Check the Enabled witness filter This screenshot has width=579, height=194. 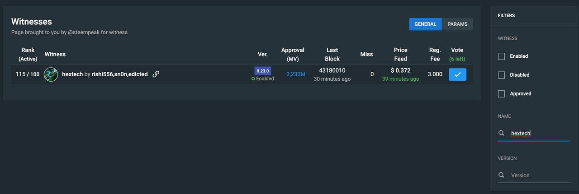tap(501, 56)
